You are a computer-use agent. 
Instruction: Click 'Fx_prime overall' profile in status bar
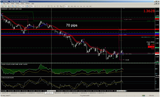click(85, 95)
